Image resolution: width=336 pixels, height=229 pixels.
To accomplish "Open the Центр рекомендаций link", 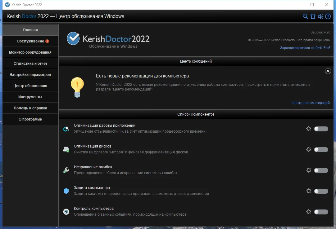I will [x=311, y=103].
